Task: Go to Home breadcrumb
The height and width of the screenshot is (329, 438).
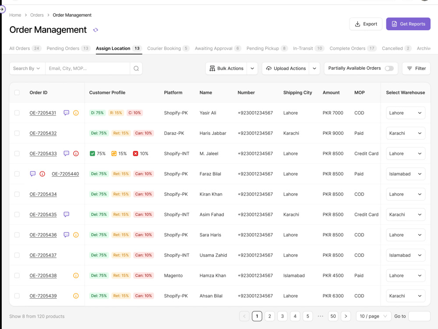Action: pos(15,15)
